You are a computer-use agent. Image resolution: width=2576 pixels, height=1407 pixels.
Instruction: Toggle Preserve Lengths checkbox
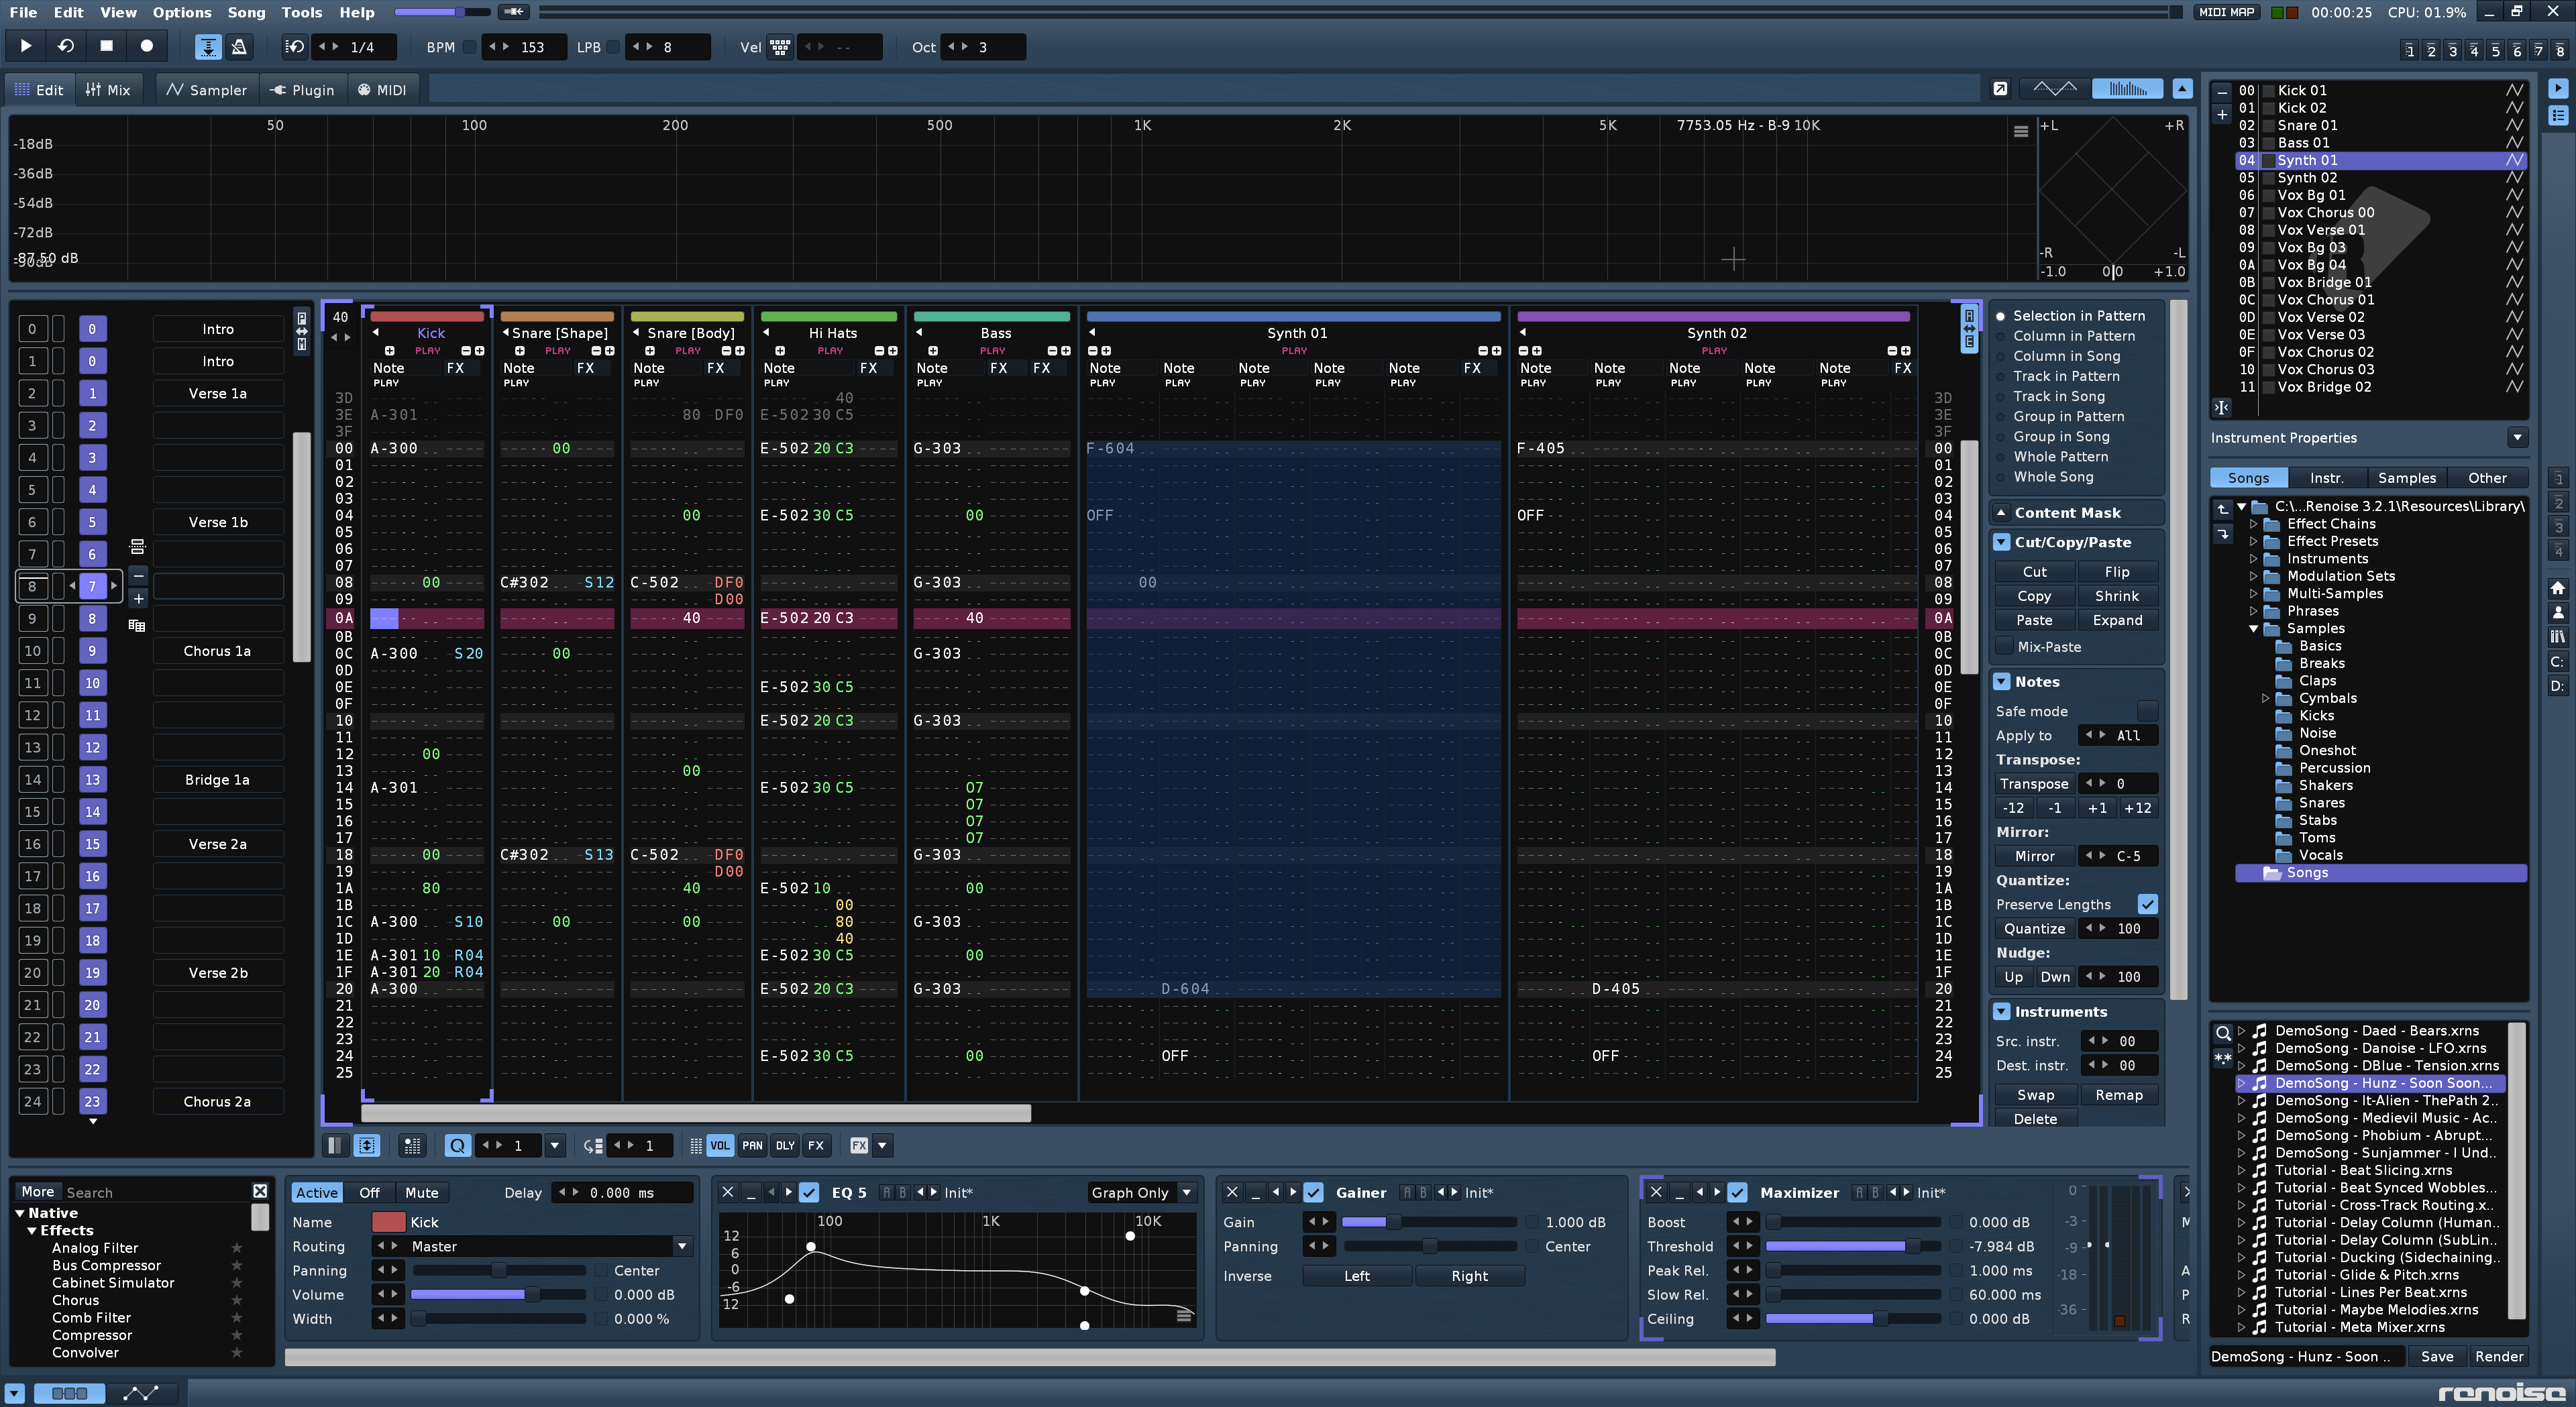click(2147, 904)
